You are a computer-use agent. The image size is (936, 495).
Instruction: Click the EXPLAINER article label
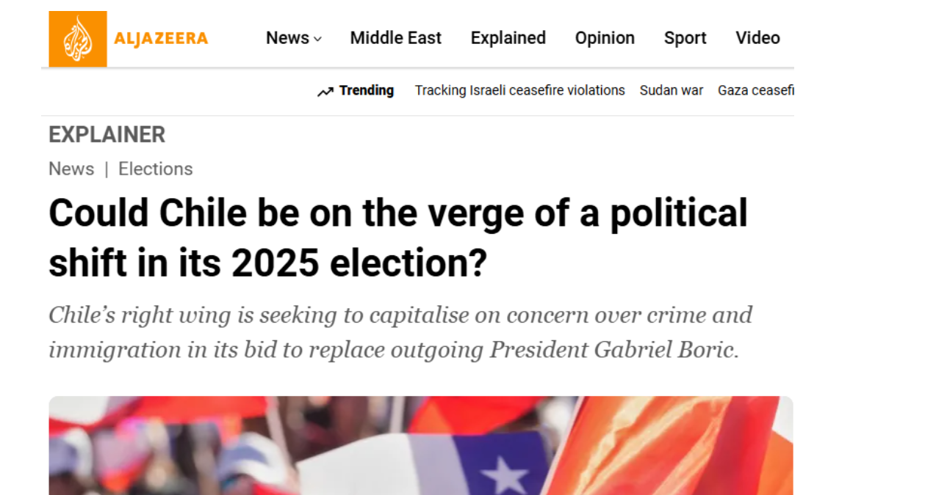(107, 135)
